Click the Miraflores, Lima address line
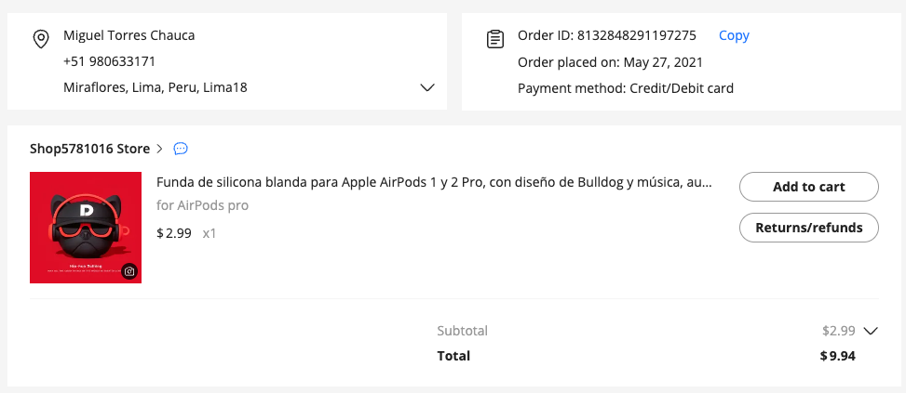 point(155,87)
